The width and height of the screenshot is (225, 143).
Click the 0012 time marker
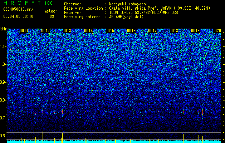pyautogui.click(x=45, y=31)
